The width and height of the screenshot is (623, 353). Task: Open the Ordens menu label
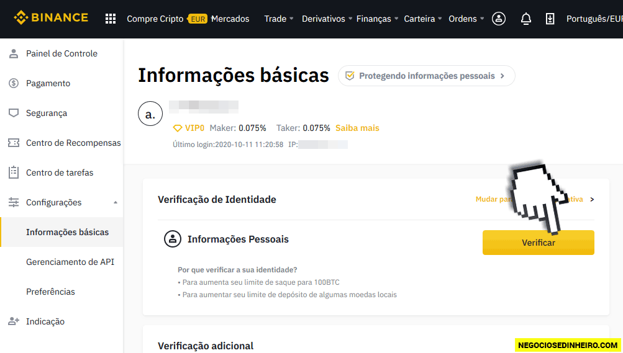[463, 19]
